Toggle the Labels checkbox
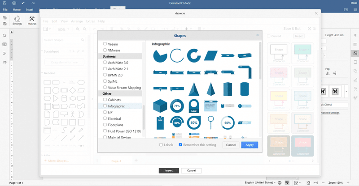 [x=161, y=145]
